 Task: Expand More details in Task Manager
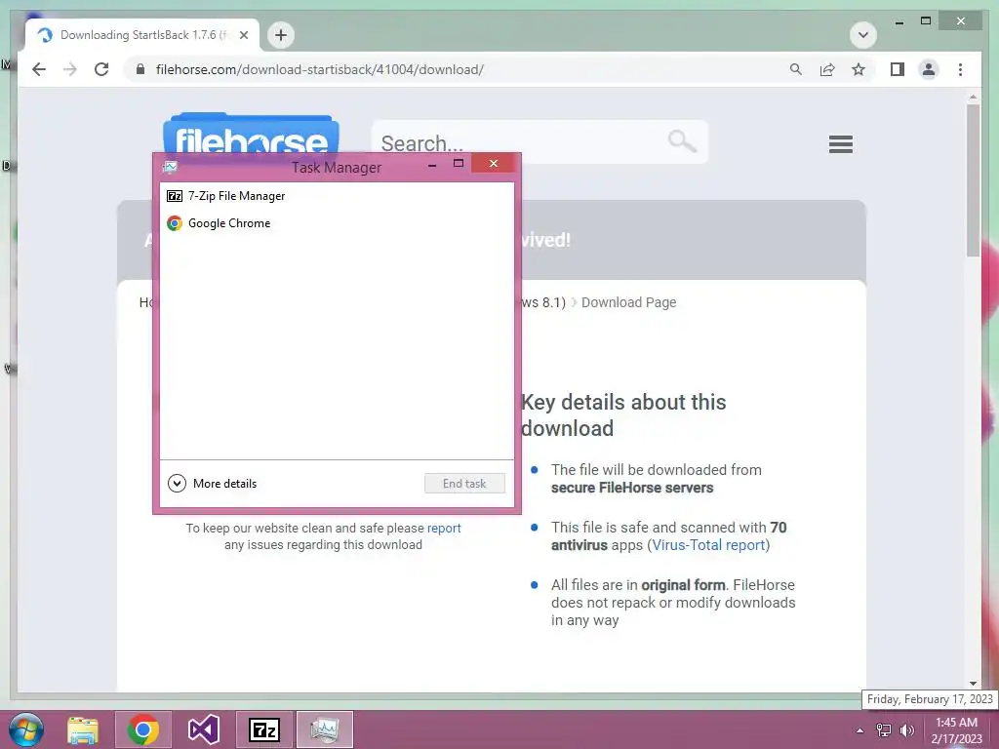tap(212, 484)
